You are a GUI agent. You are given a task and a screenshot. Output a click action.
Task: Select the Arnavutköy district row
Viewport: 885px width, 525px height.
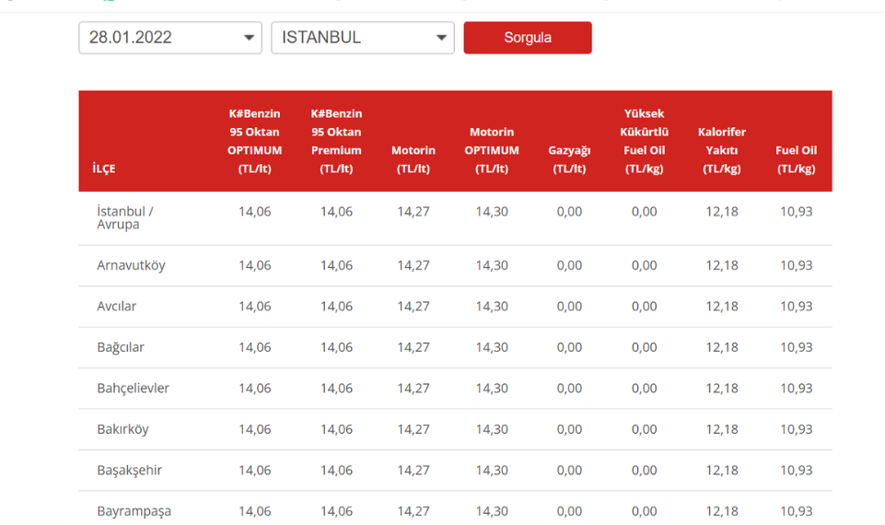point(131,265)
